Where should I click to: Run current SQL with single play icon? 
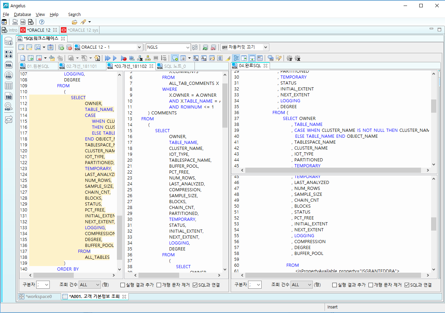[115, 58]
